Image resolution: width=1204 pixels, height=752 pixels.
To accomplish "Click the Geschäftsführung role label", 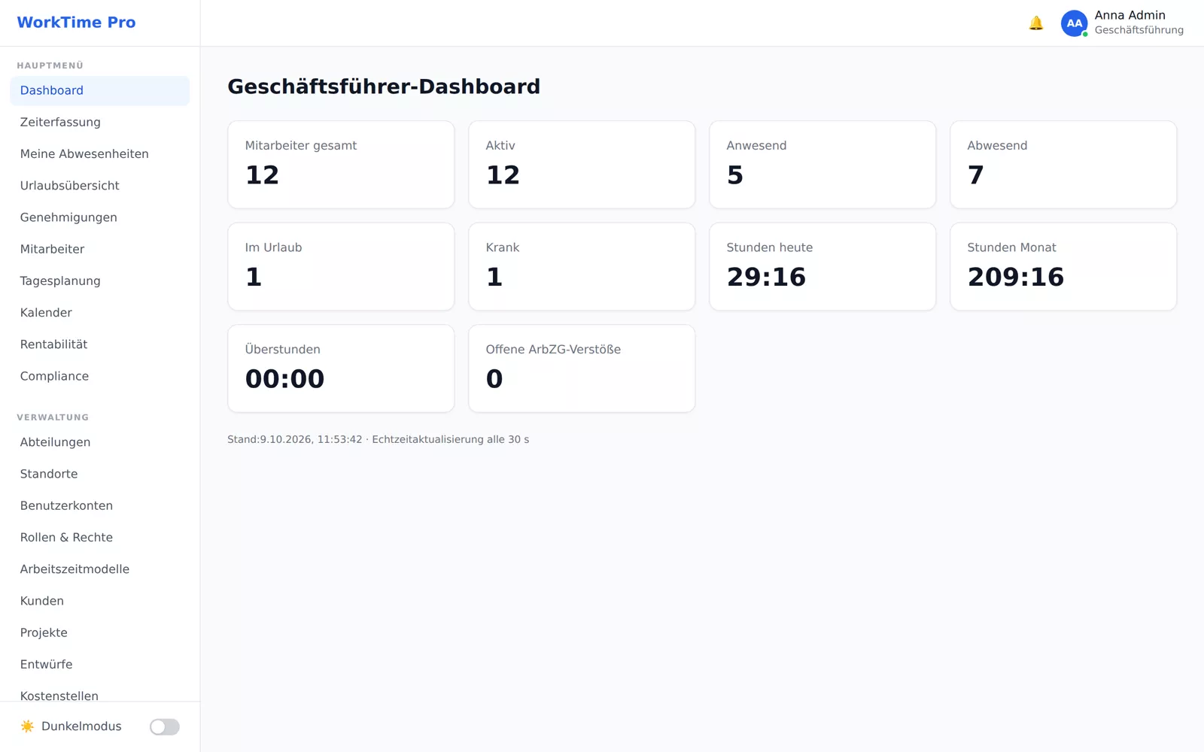I will pos(1139,30).
